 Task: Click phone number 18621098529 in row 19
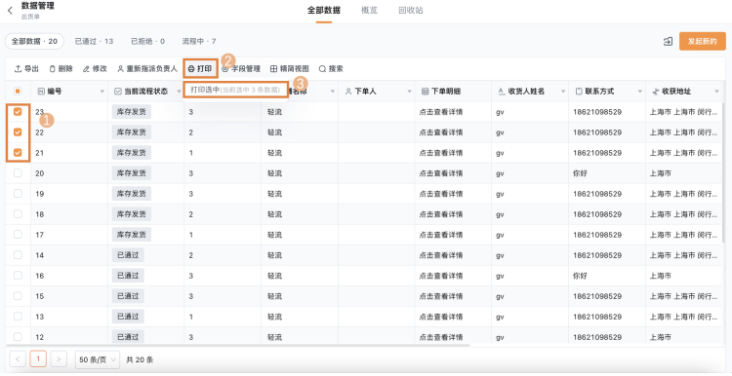(x=597, y=194)
